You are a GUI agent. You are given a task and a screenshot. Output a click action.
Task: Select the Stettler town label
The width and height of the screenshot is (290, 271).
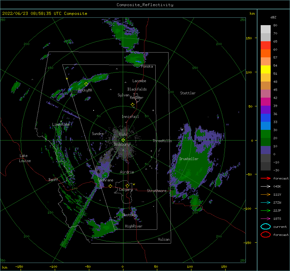click(188, 93)
